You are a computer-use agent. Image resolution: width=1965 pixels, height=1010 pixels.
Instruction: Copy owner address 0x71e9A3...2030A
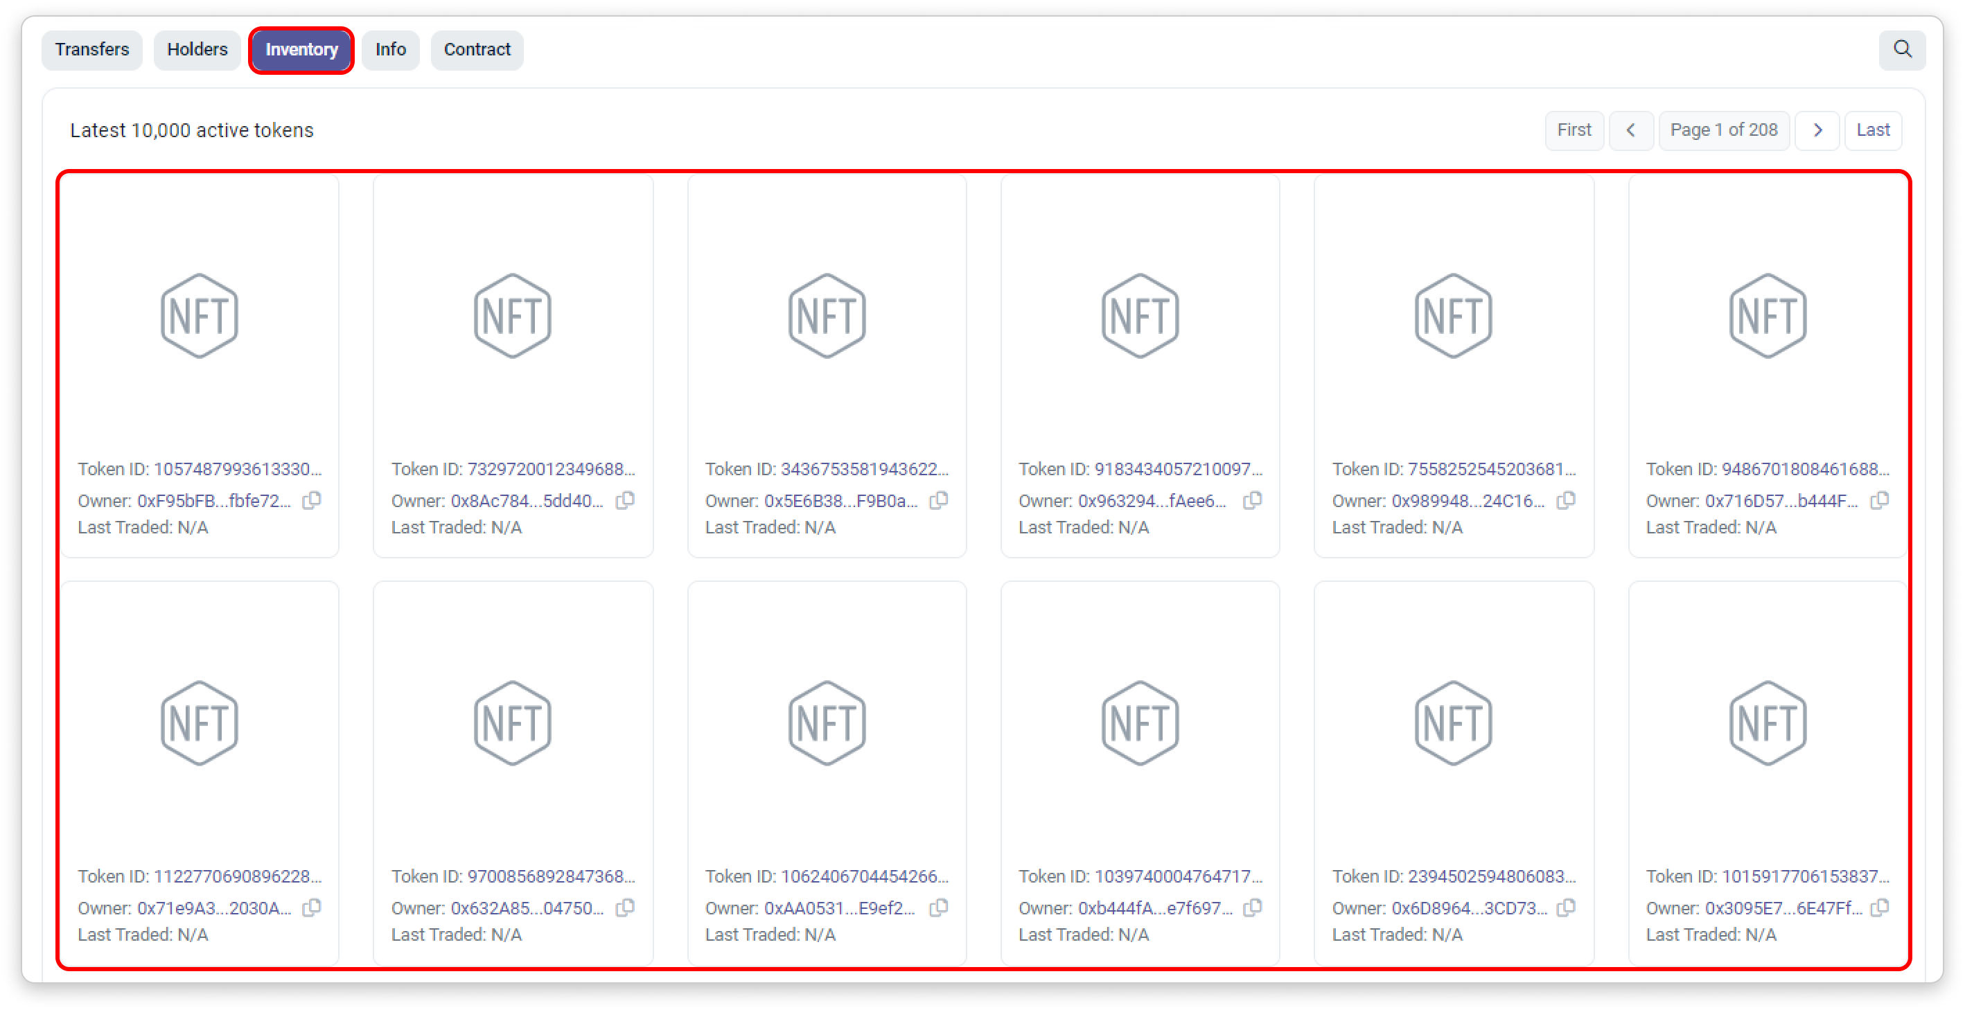(311, 907)
